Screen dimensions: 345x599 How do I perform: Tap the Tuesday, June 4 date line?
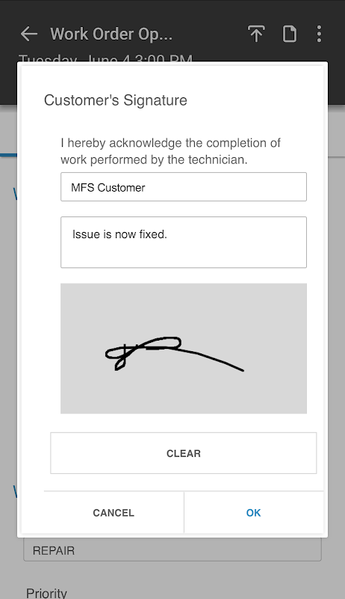click(x=106, y=58)
